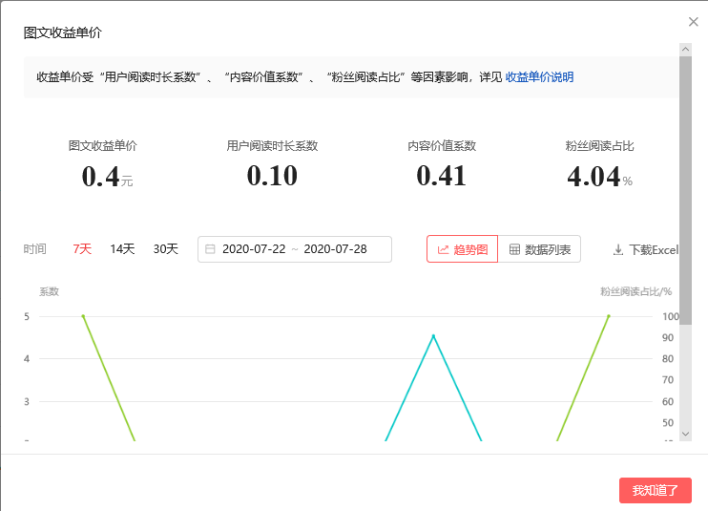Click the calendar icon in date field
708x511 pixels.
tap(210, 249)
